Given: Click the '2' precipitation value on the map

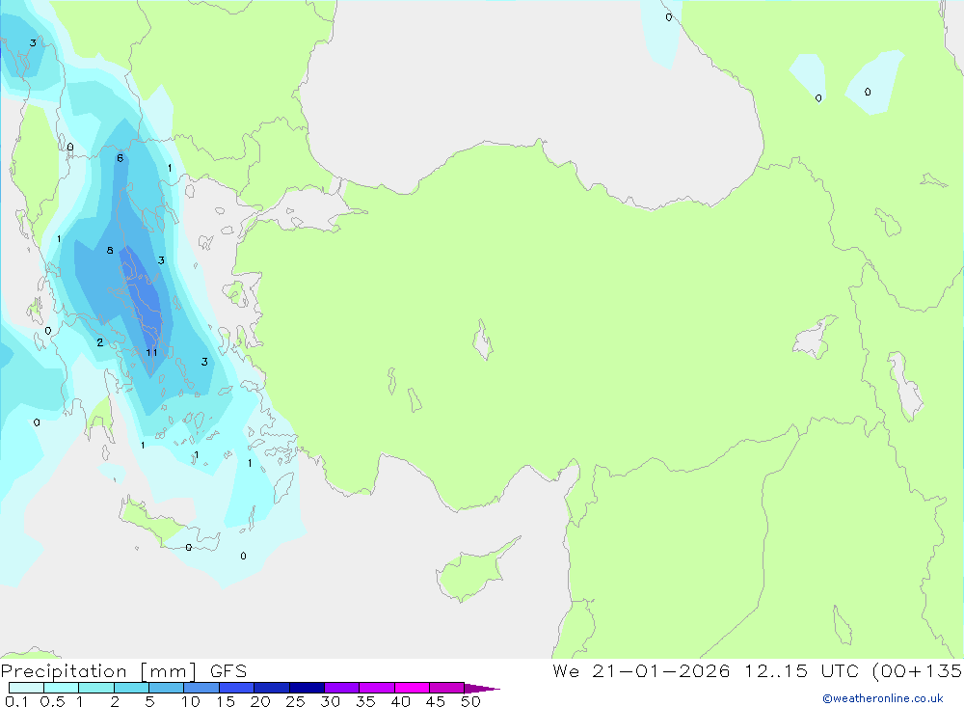Looking at the screenshot, I should click(99, 342).
